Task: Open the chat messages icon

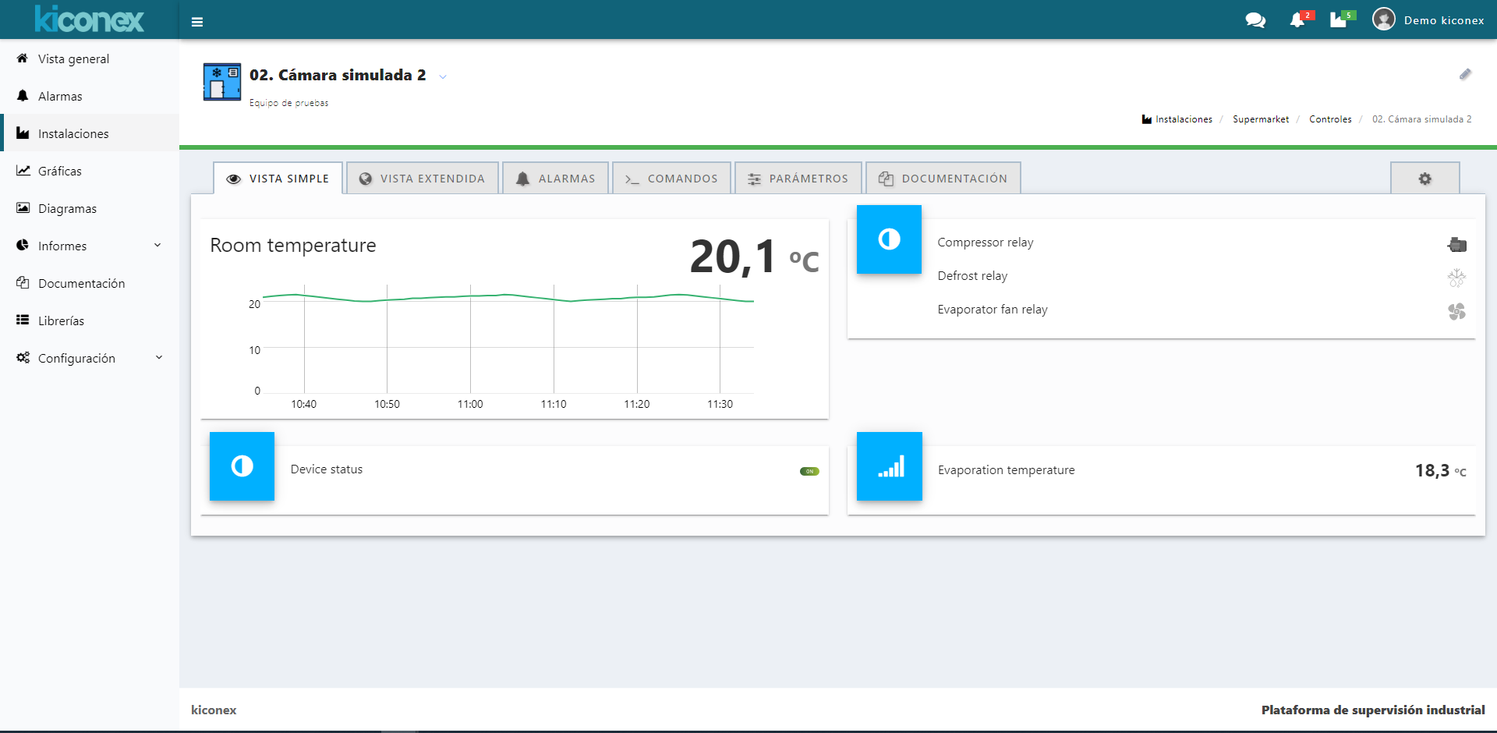Action: click(1255, 20)
